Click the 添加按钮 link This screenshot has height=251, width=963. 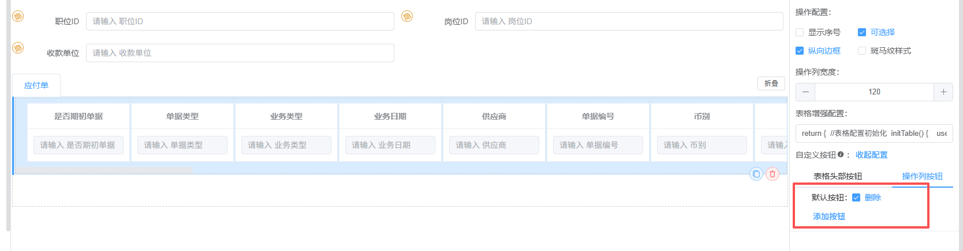[829, 216]
